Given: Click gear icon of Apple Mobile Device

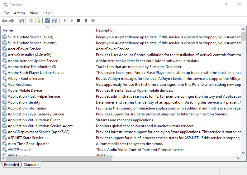Looking at the screenshot, I should [x=5, y=90].
